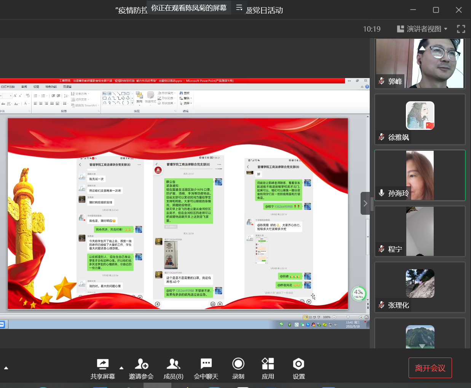Click the Leave Meeting (离开会议) button

[x=430, y=368]
